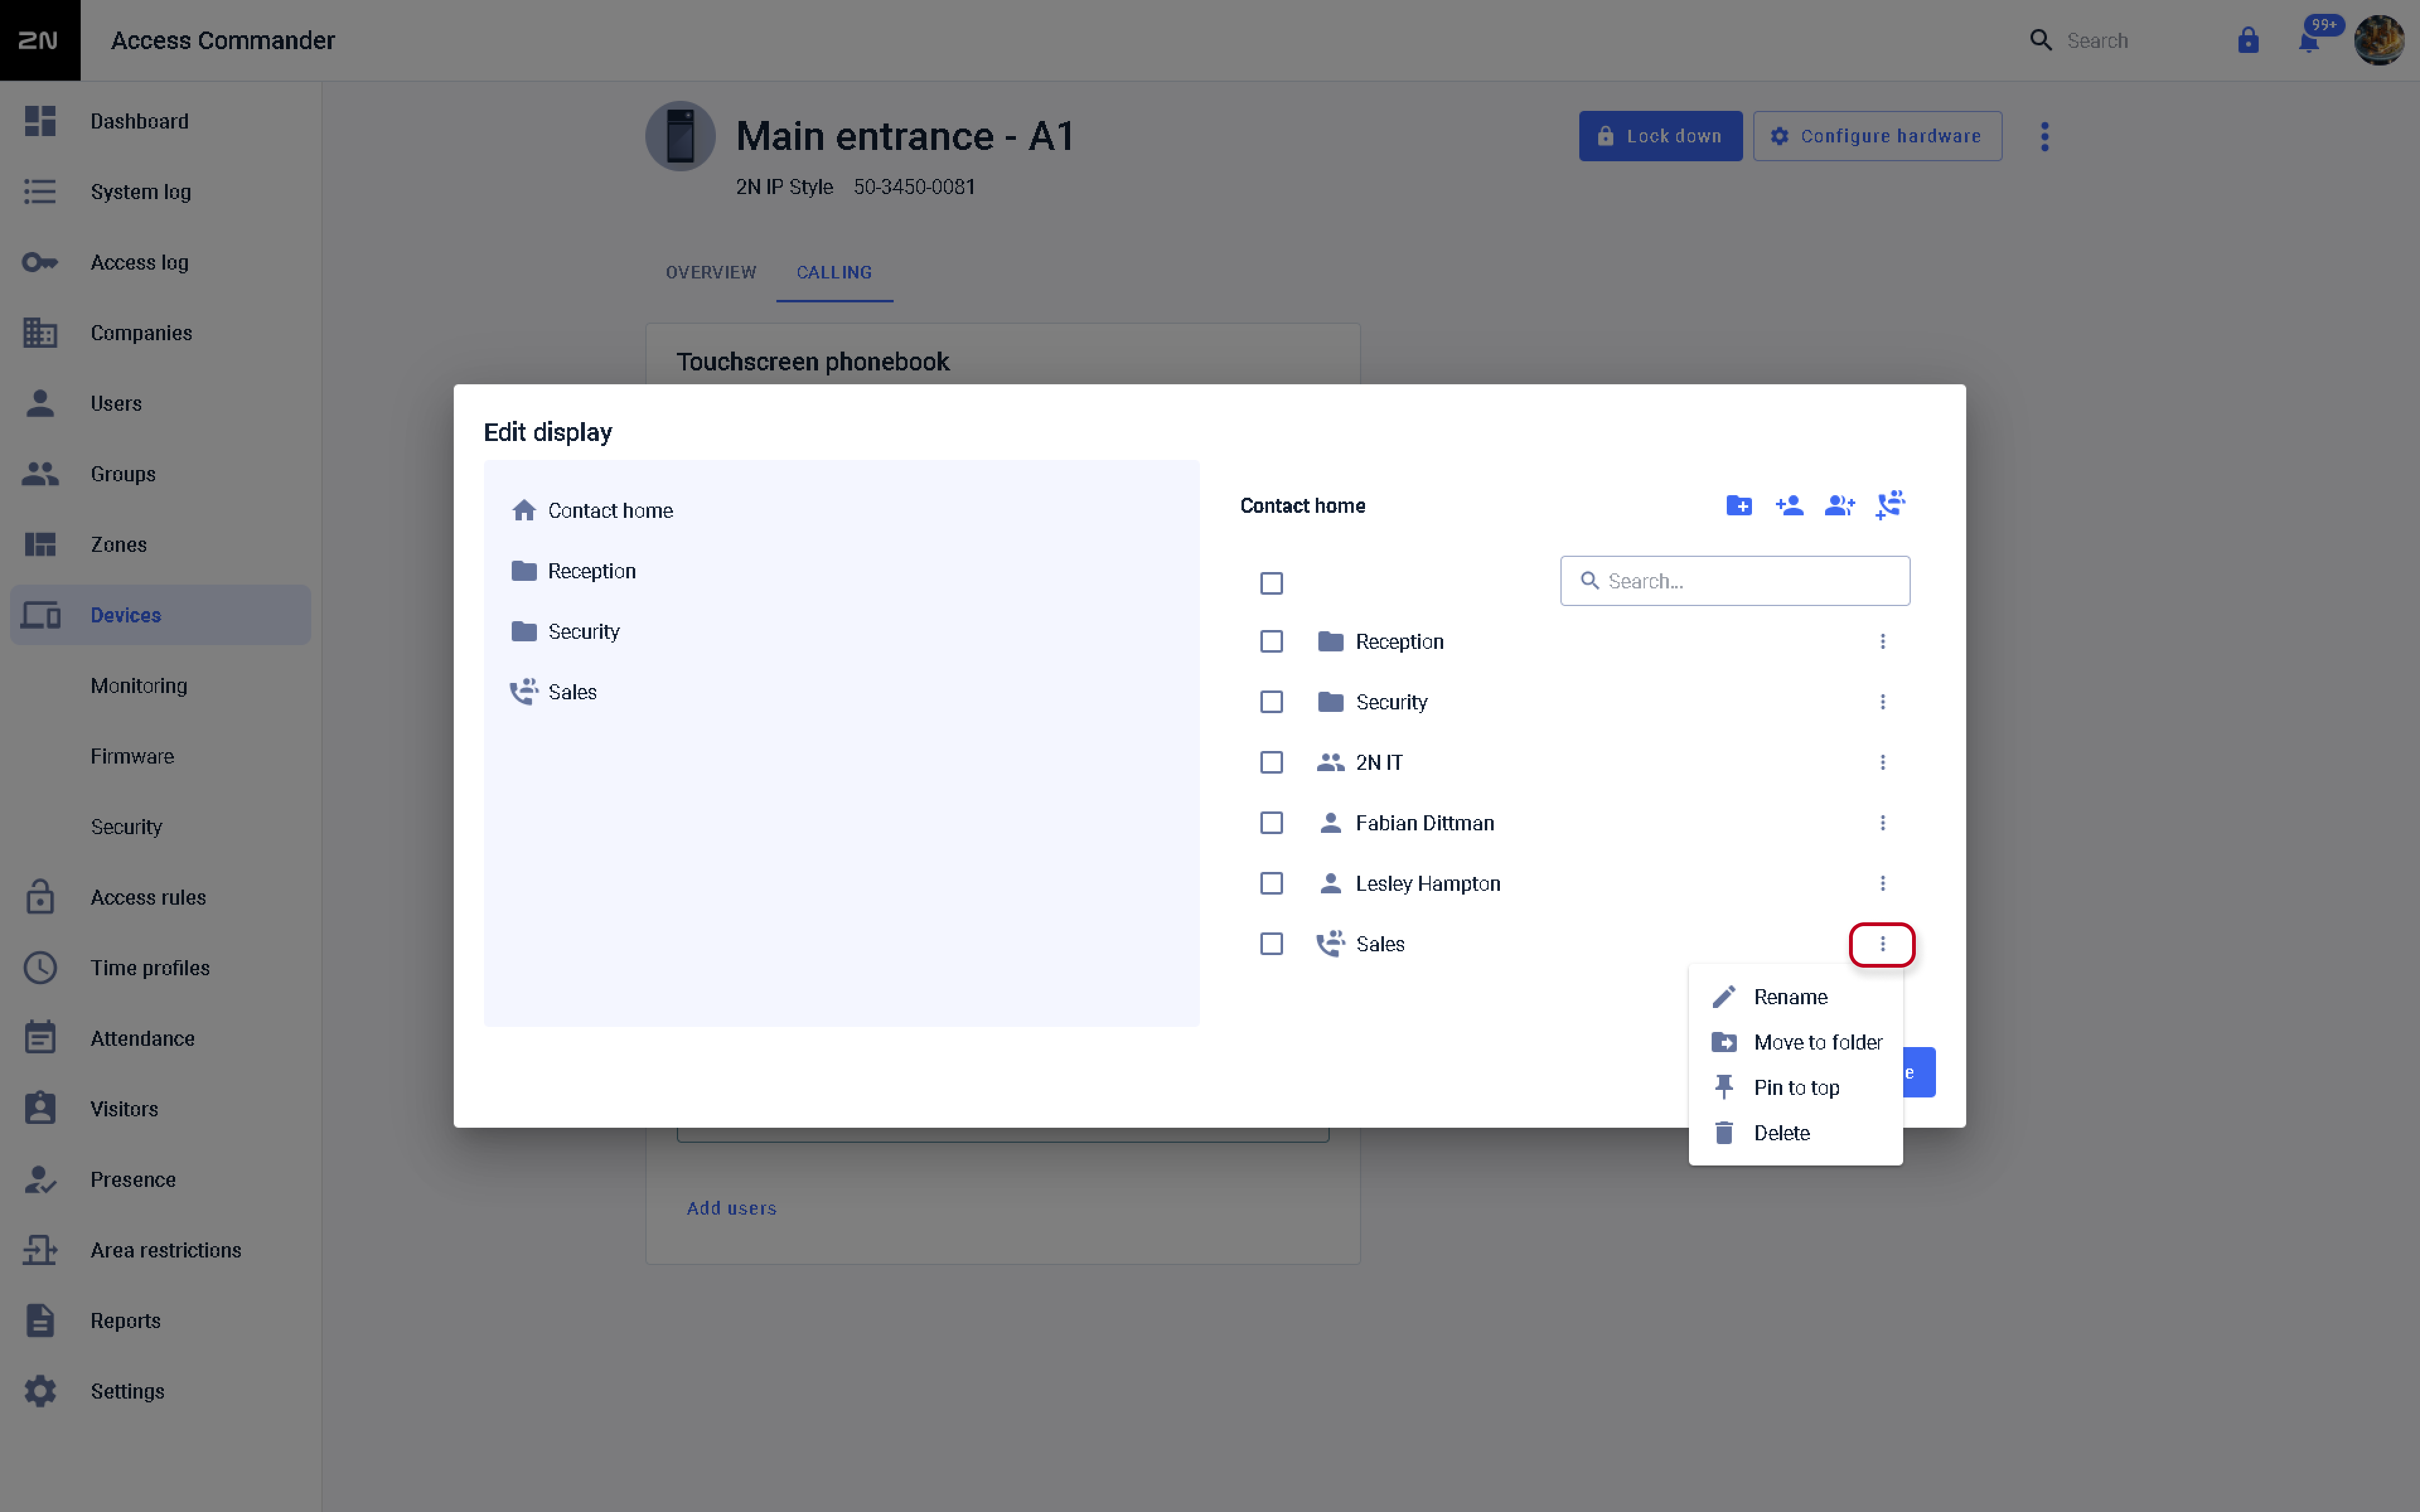Open Attendance in the sidebar
Screen dimensions: 2420x1512
160,1038
